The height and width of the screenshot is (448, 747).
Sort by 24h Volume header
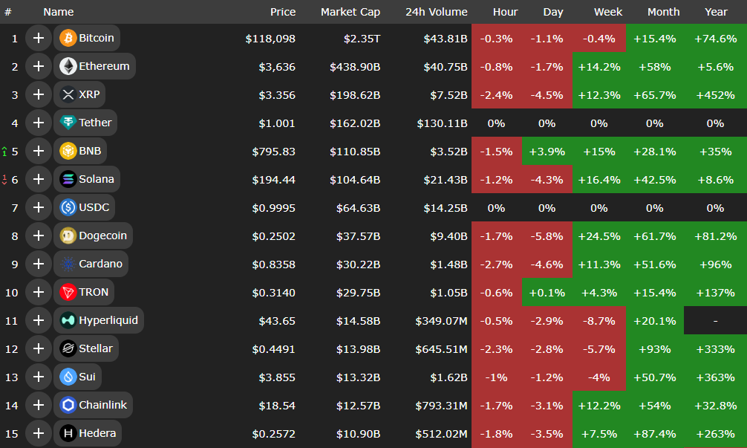coord(436,12)
